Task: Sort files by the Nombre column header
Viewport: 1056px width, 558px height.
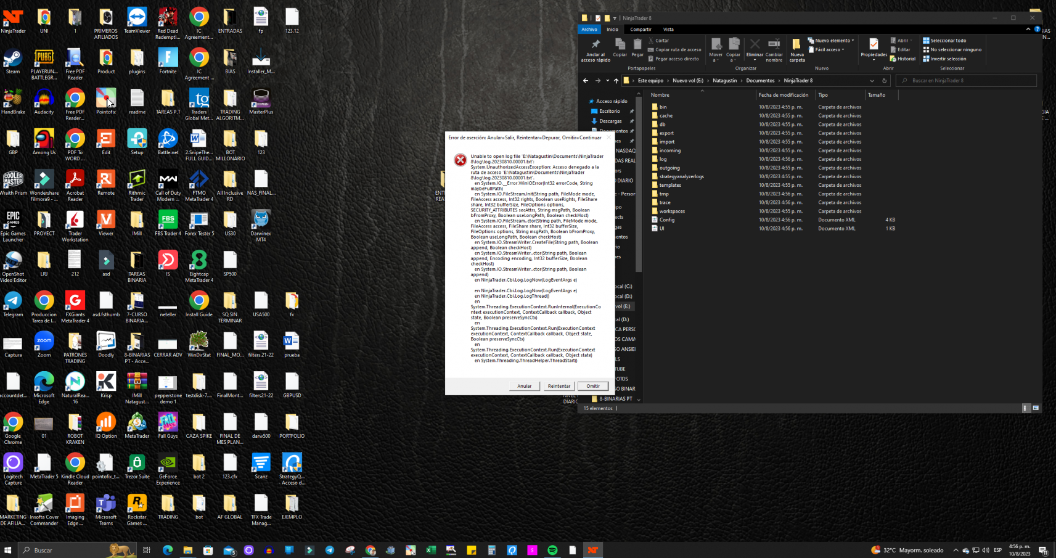Action: [660, 95]
